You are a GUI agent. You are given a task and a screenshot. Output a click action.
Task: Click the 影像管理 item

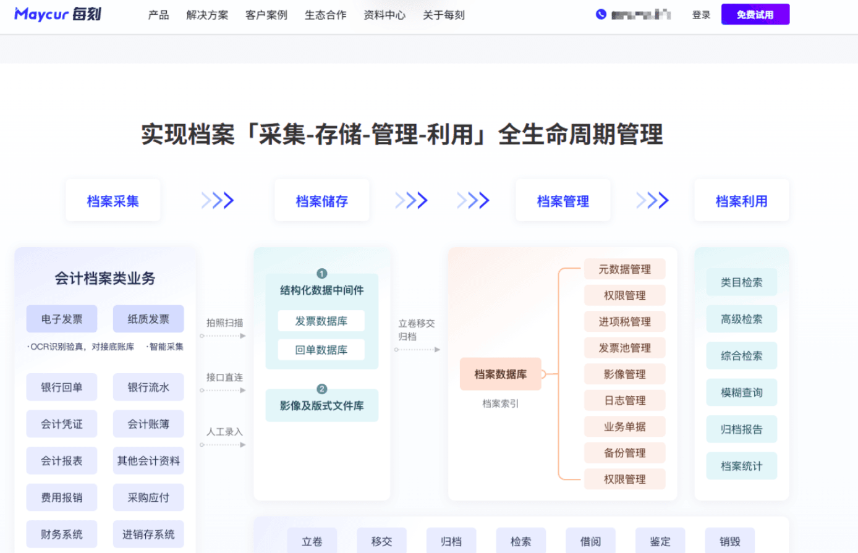click(625, 374)
